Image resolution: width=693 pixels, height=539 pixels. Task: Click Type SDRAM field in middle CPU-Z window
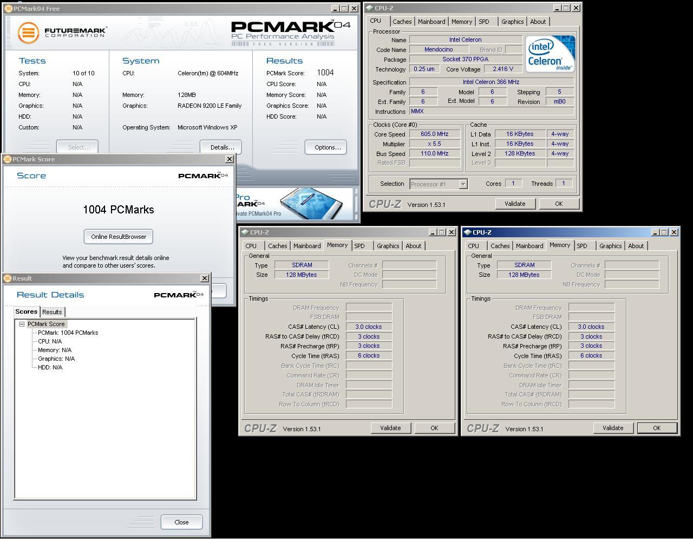point(302,265)
